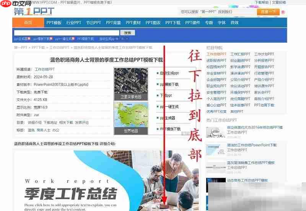Image resolution: width=306 pixels, height=211 pixels.
Task: Click the small round icon beside the orange search button
Action: (283, 12)
